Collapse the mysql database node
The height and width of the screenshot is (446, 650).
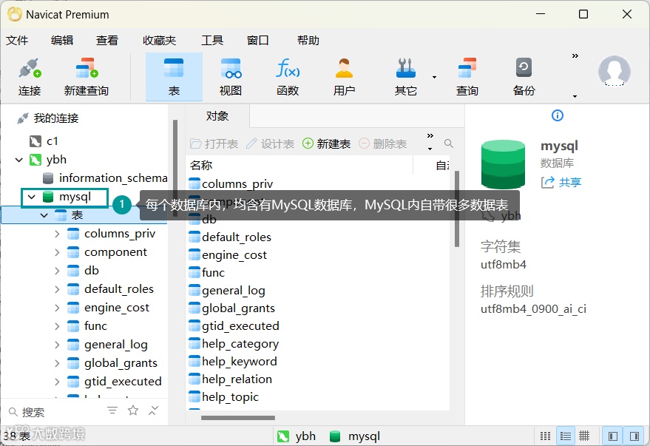(32, 197)
